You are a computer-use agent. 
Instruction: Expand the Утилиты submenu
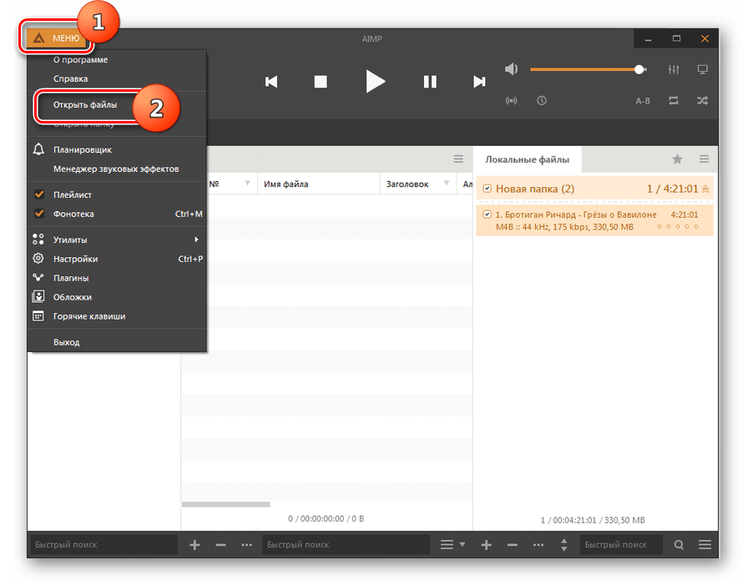(117, 240)
